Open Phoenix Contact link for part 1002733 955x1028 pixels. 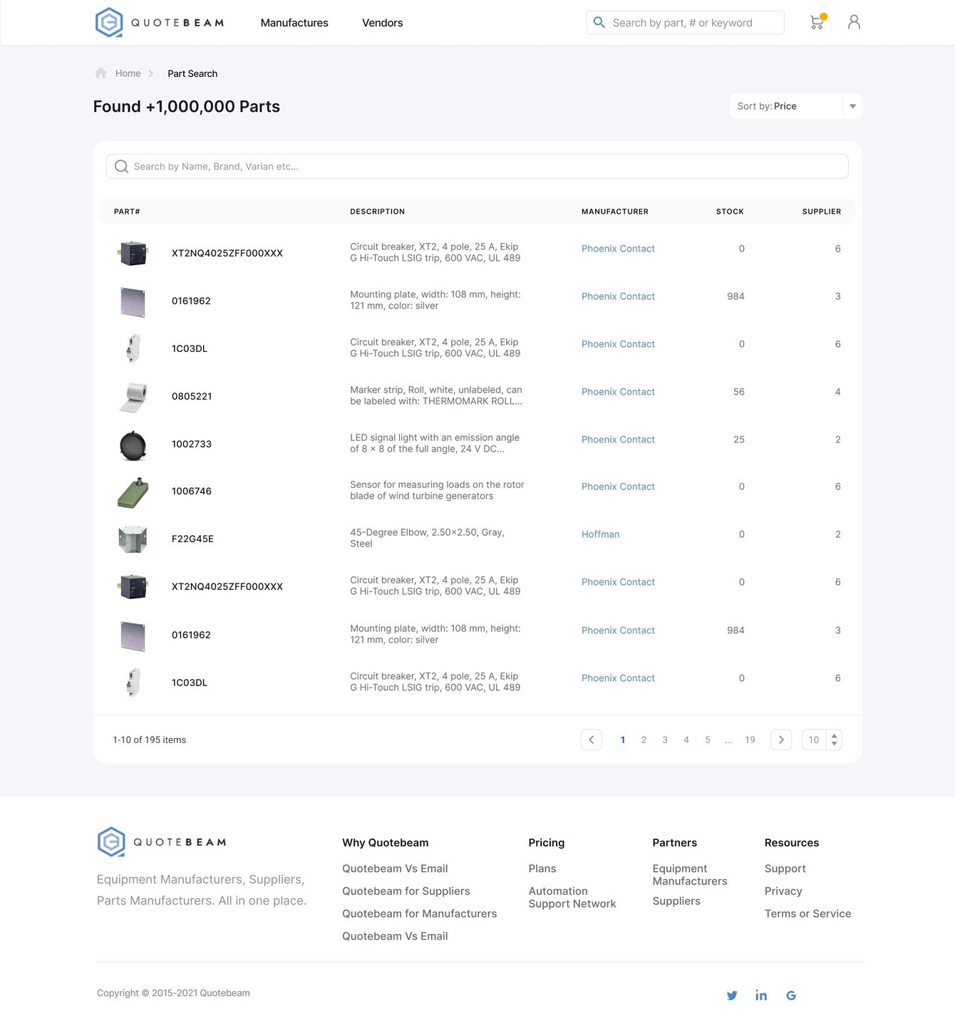618,440
